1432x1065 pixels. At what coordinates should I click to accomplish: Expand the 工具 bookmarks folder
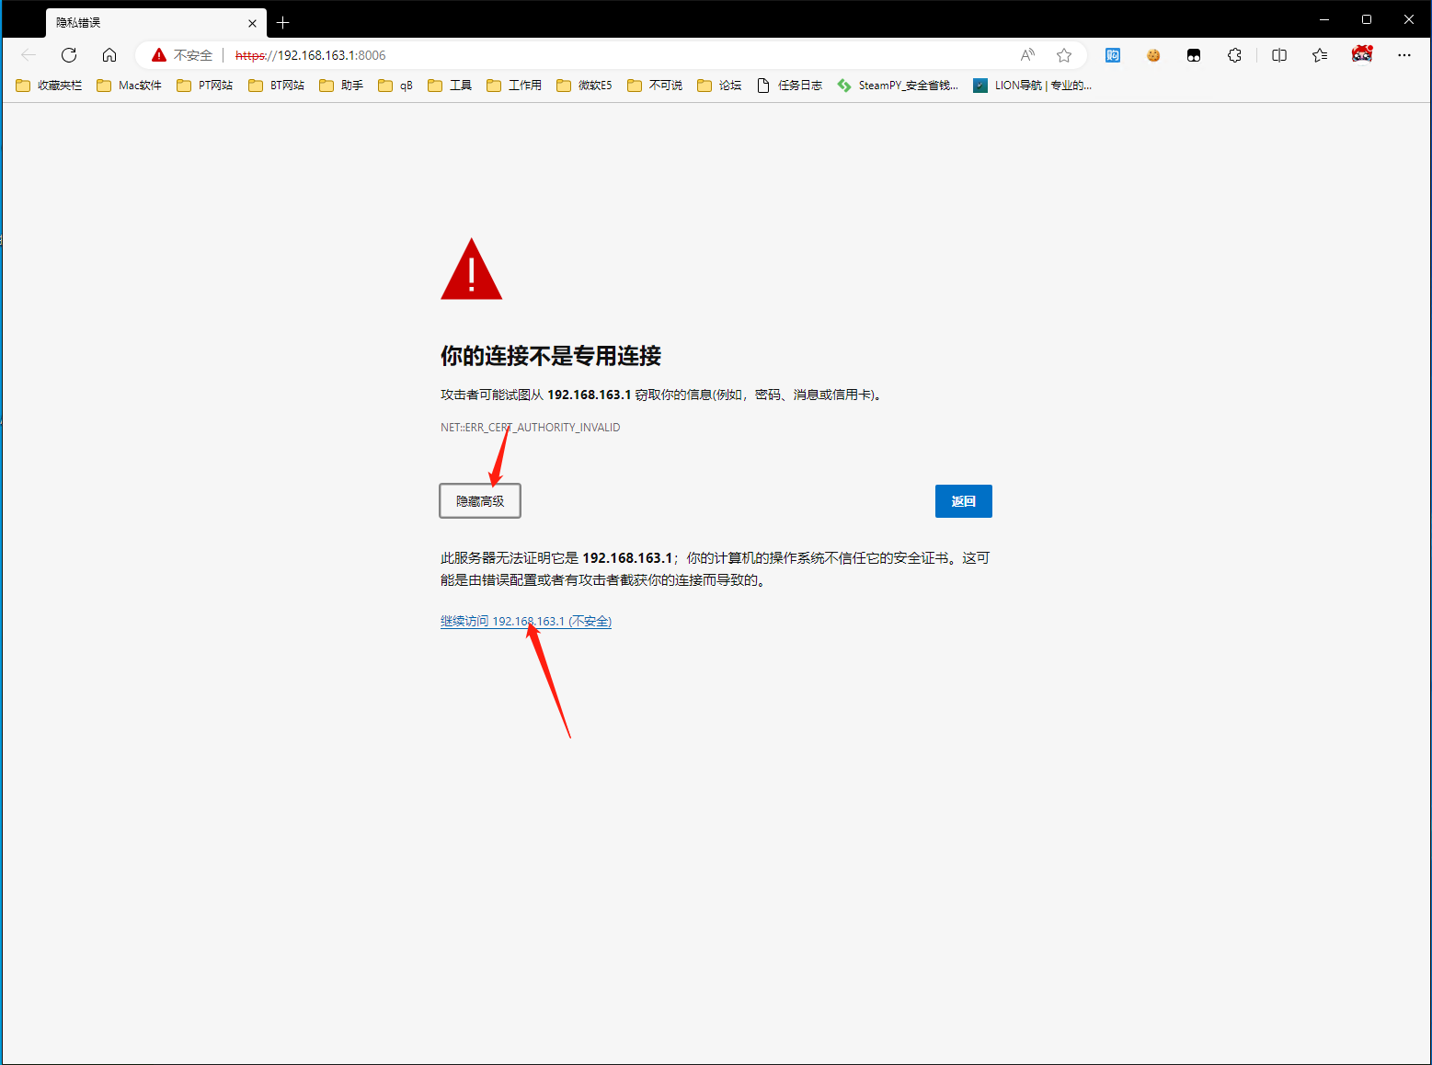(450, 86)
